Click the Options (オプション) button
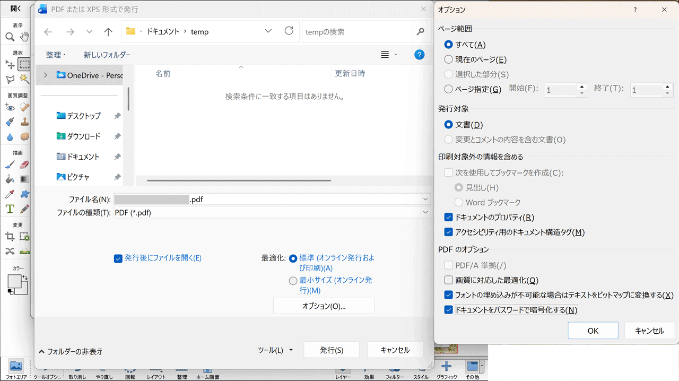 click(324, 306)
